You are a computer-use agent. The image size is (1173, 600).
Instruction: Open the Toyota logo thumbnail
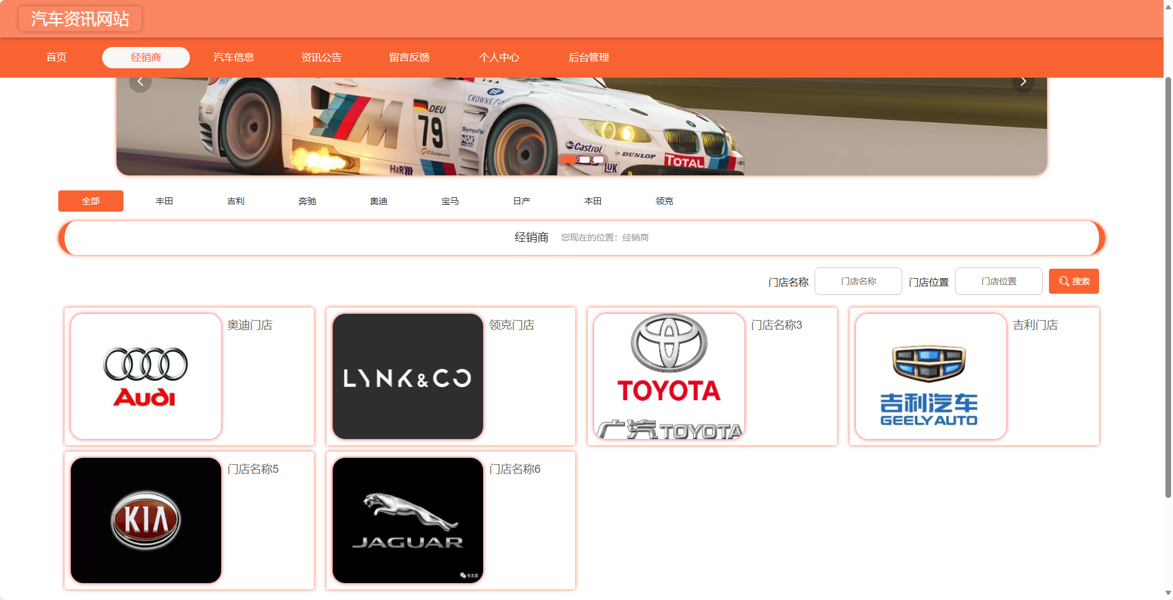pyautogui.click(x=669, y=376)
